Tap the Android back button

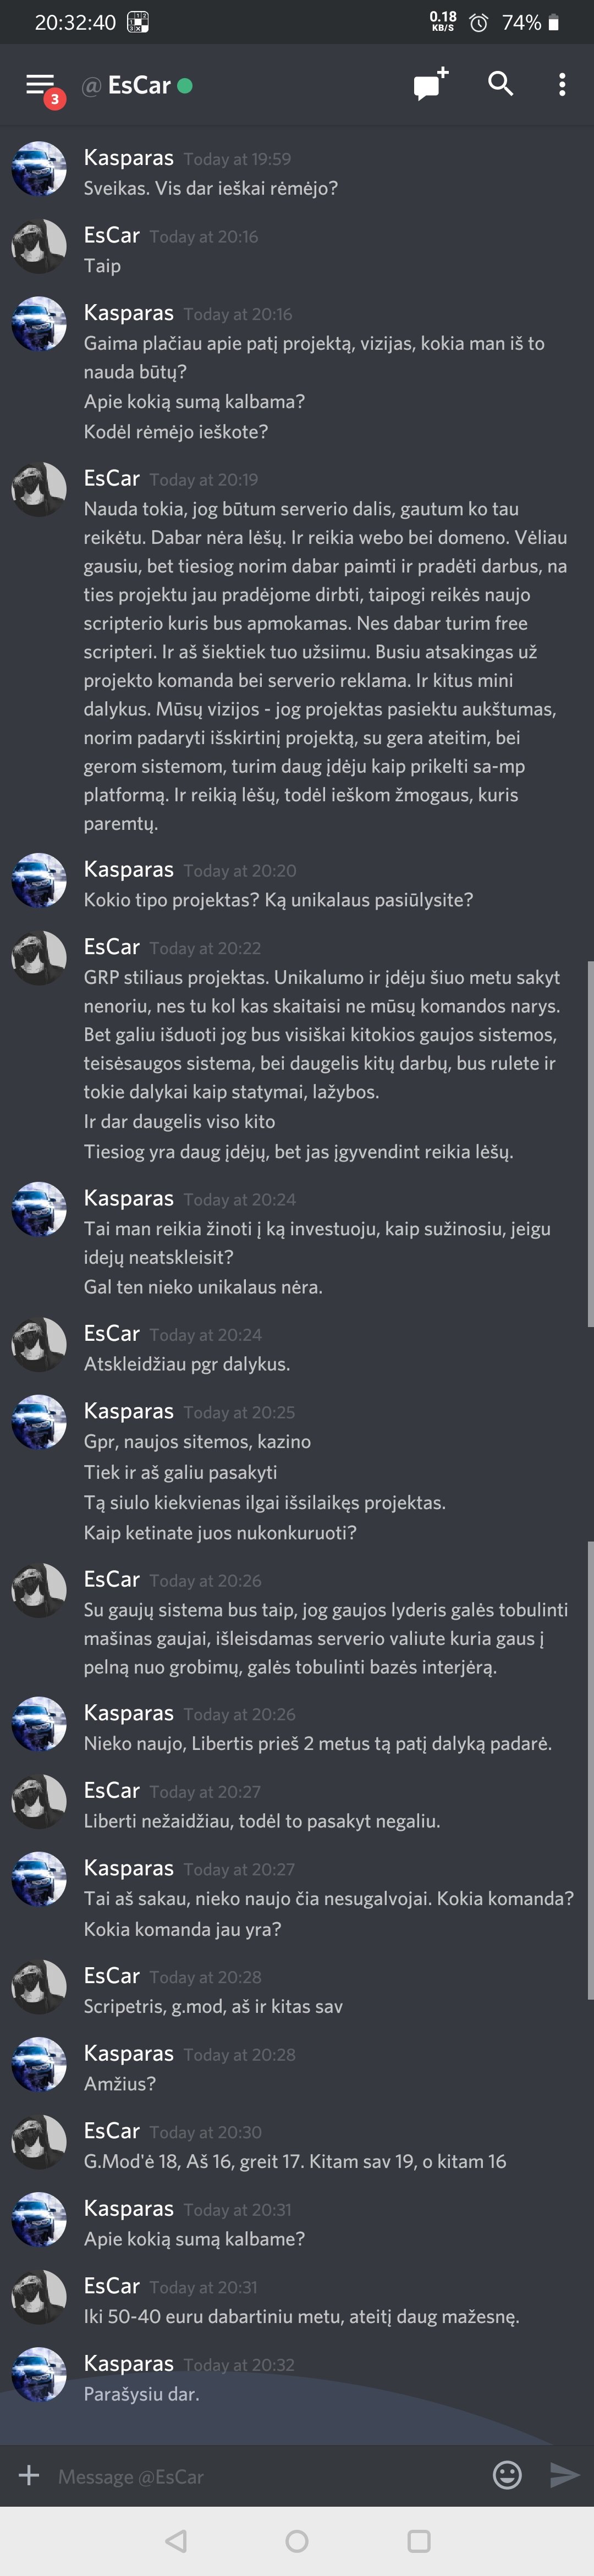176,2541
